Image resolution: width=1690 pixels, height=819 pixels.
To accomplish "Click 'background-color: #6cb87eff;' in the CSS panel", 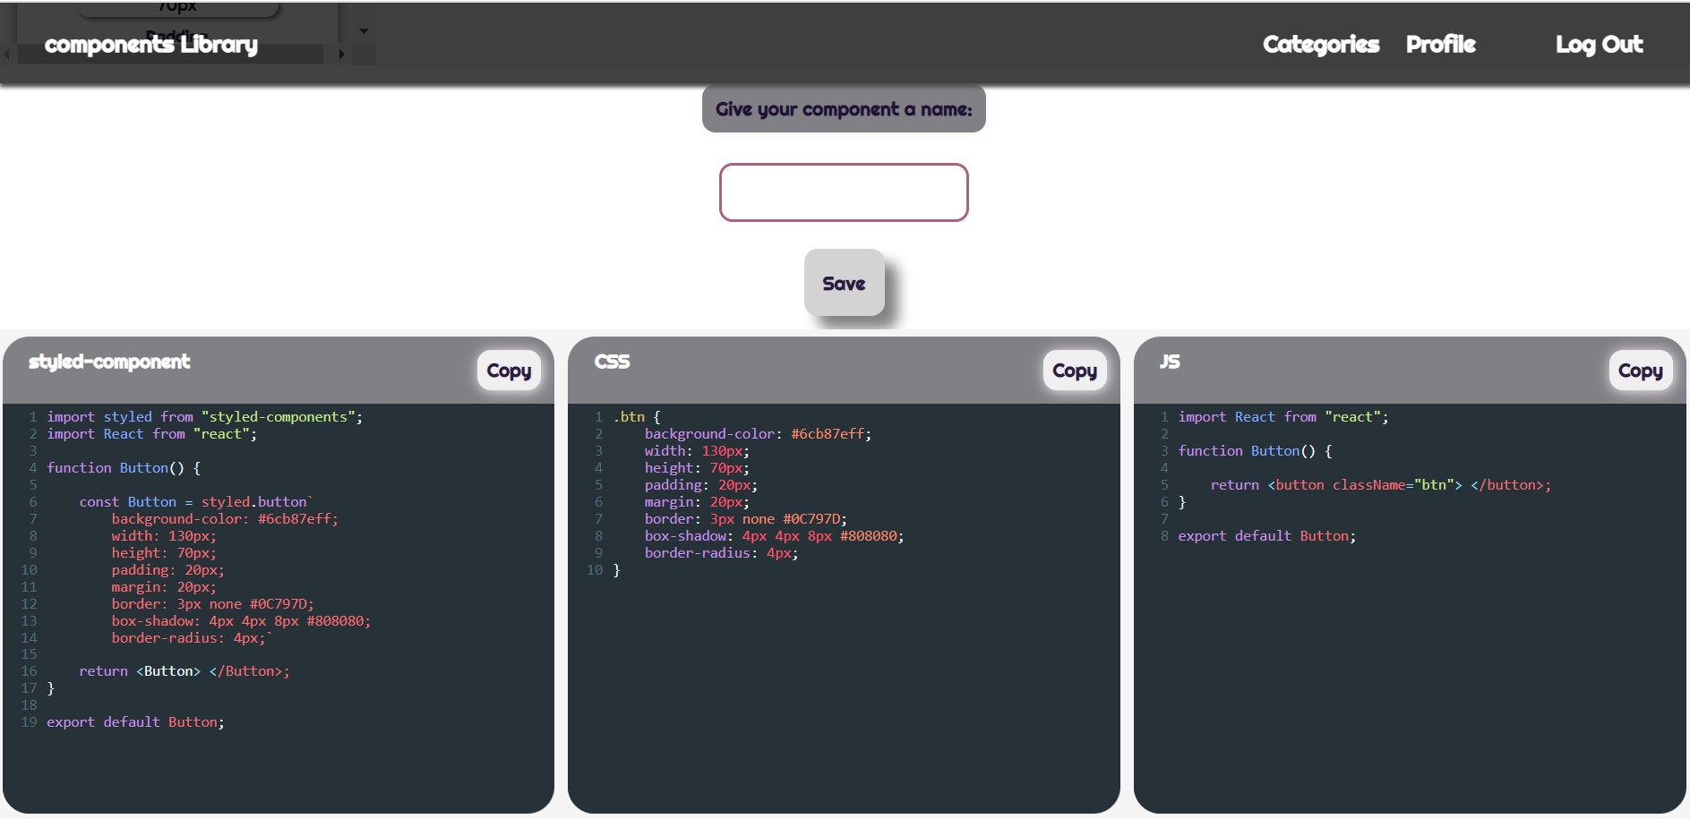I will coord(758,434).
